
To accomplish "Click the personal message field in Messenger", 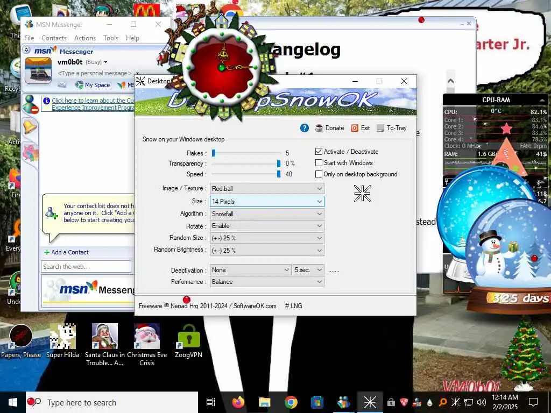I will (94, 73).
